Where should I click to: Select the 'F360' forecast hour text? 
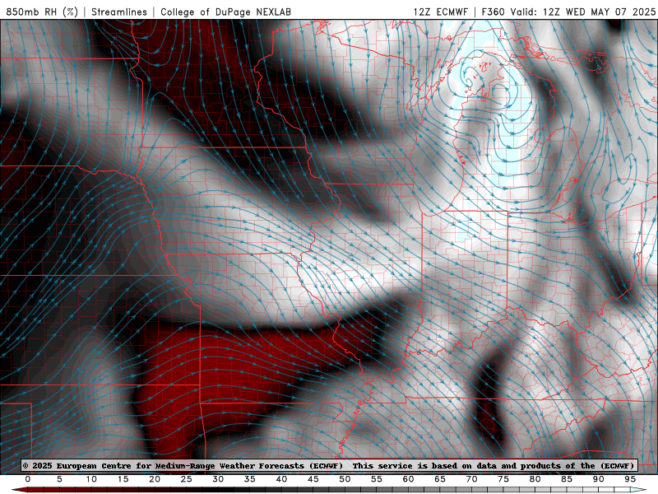tap(493, 12)
